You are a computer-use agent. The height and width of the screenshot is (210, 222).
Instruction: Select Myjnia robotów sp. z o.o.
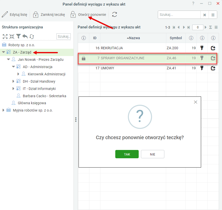pyautogui.click(x=33, y=110)
